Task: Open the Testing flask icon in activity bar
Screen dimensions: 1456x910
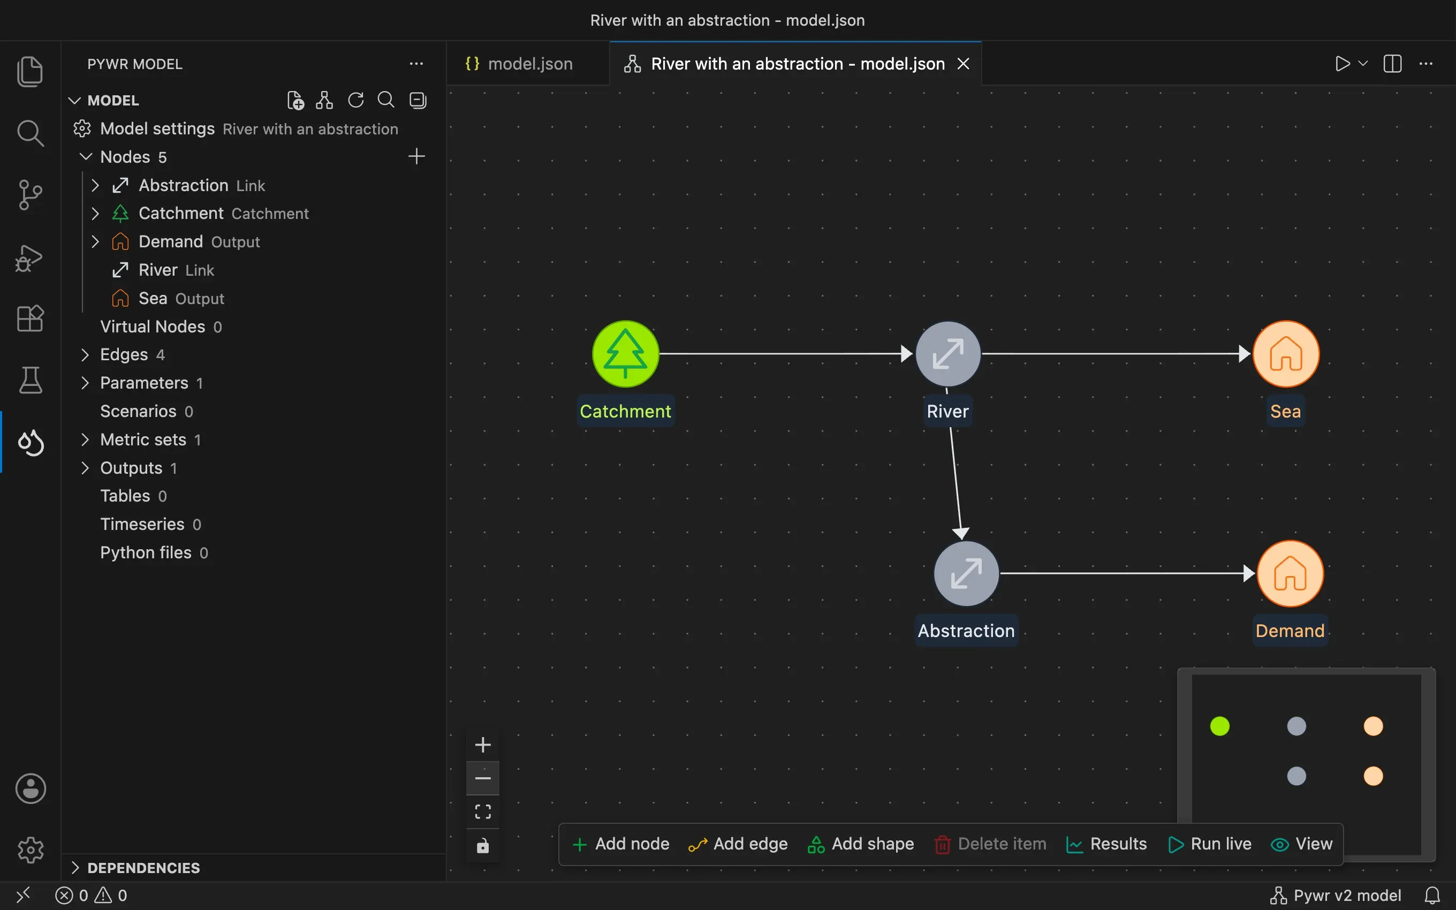Action: coord(30,381)
